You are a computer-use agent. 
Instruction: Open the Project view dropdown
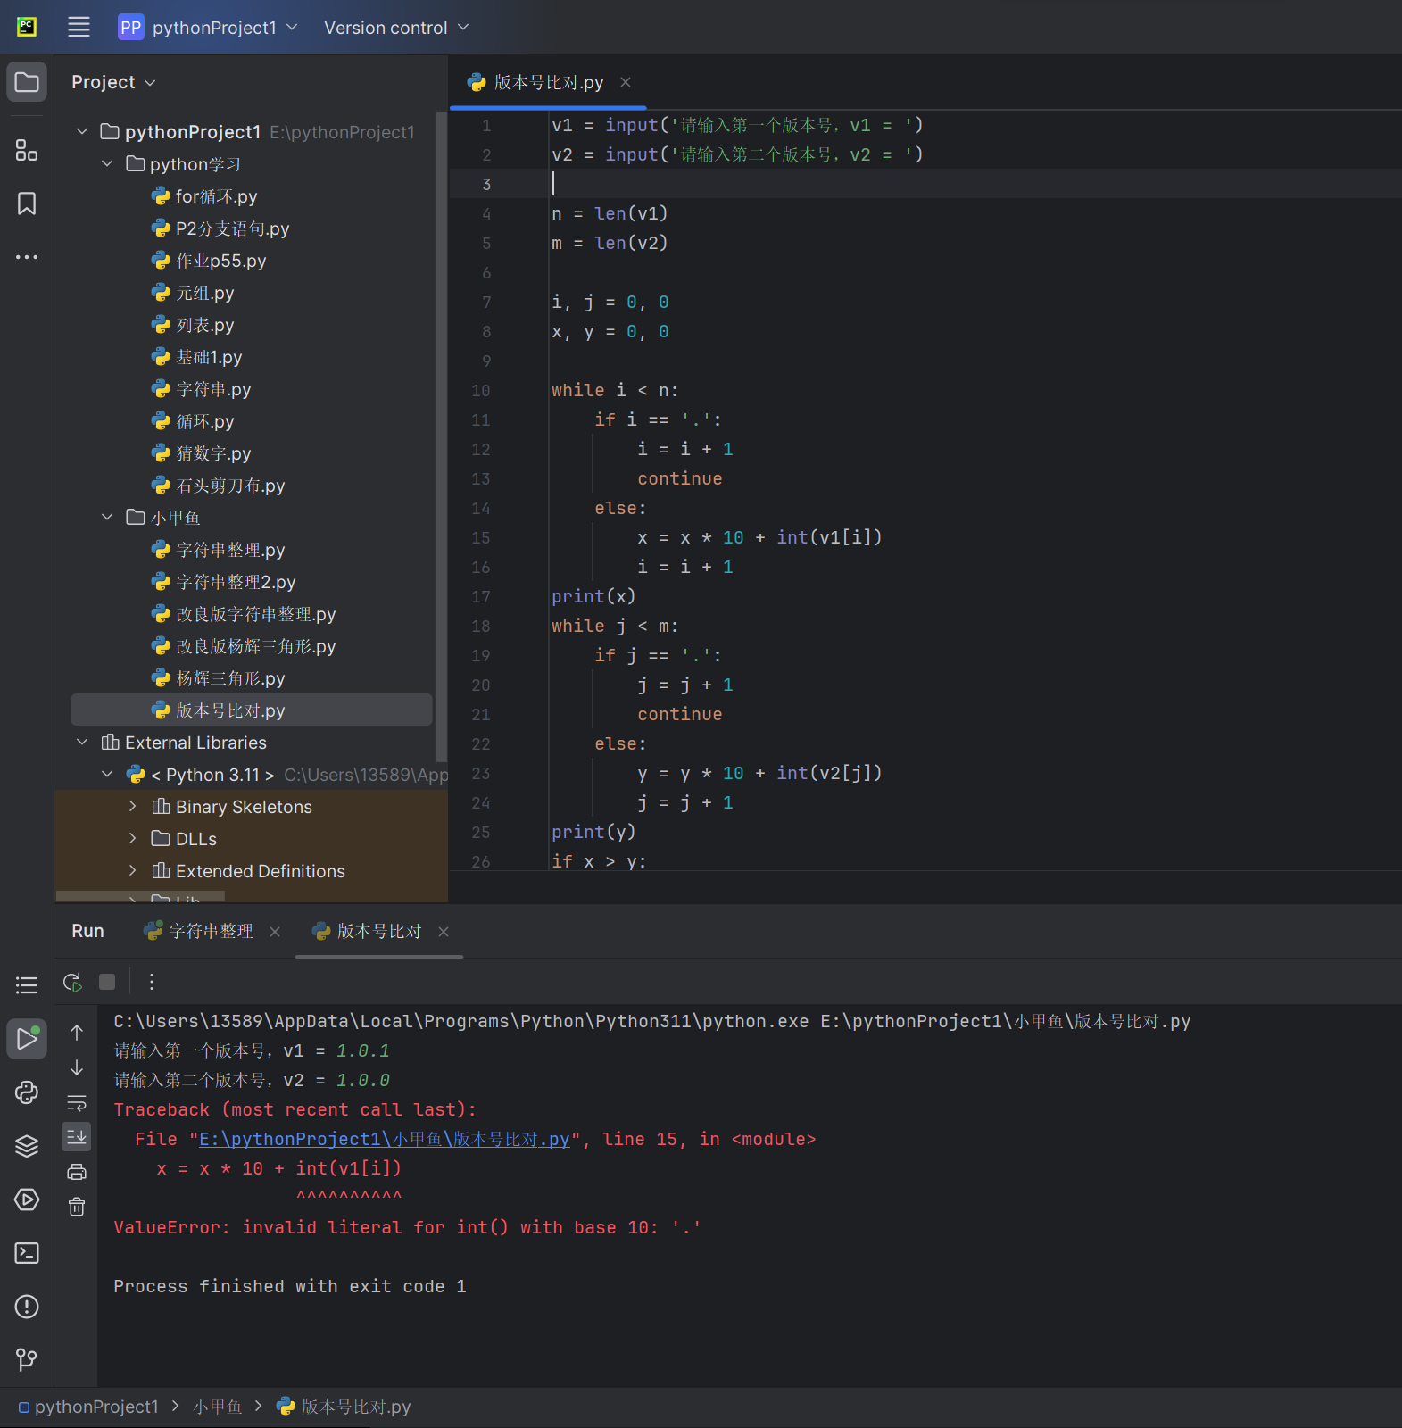113,82
